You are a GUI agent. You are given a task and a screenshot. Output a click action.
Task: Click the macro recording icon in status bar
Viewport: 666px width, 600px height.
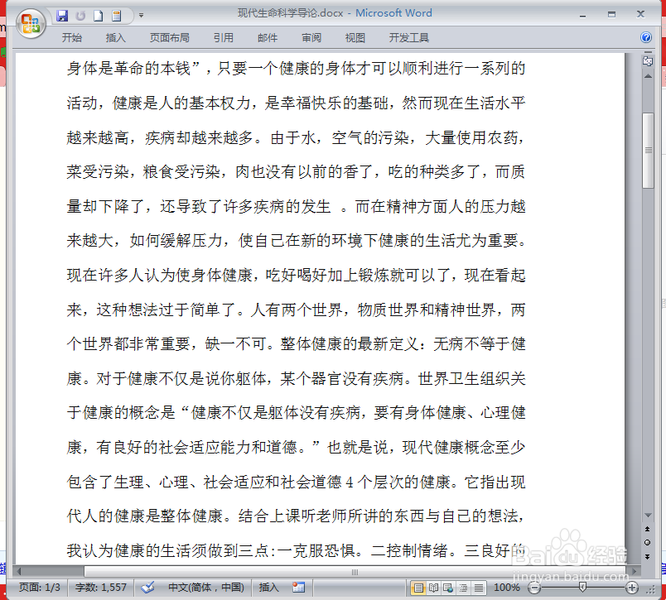[x=298, y=588]
